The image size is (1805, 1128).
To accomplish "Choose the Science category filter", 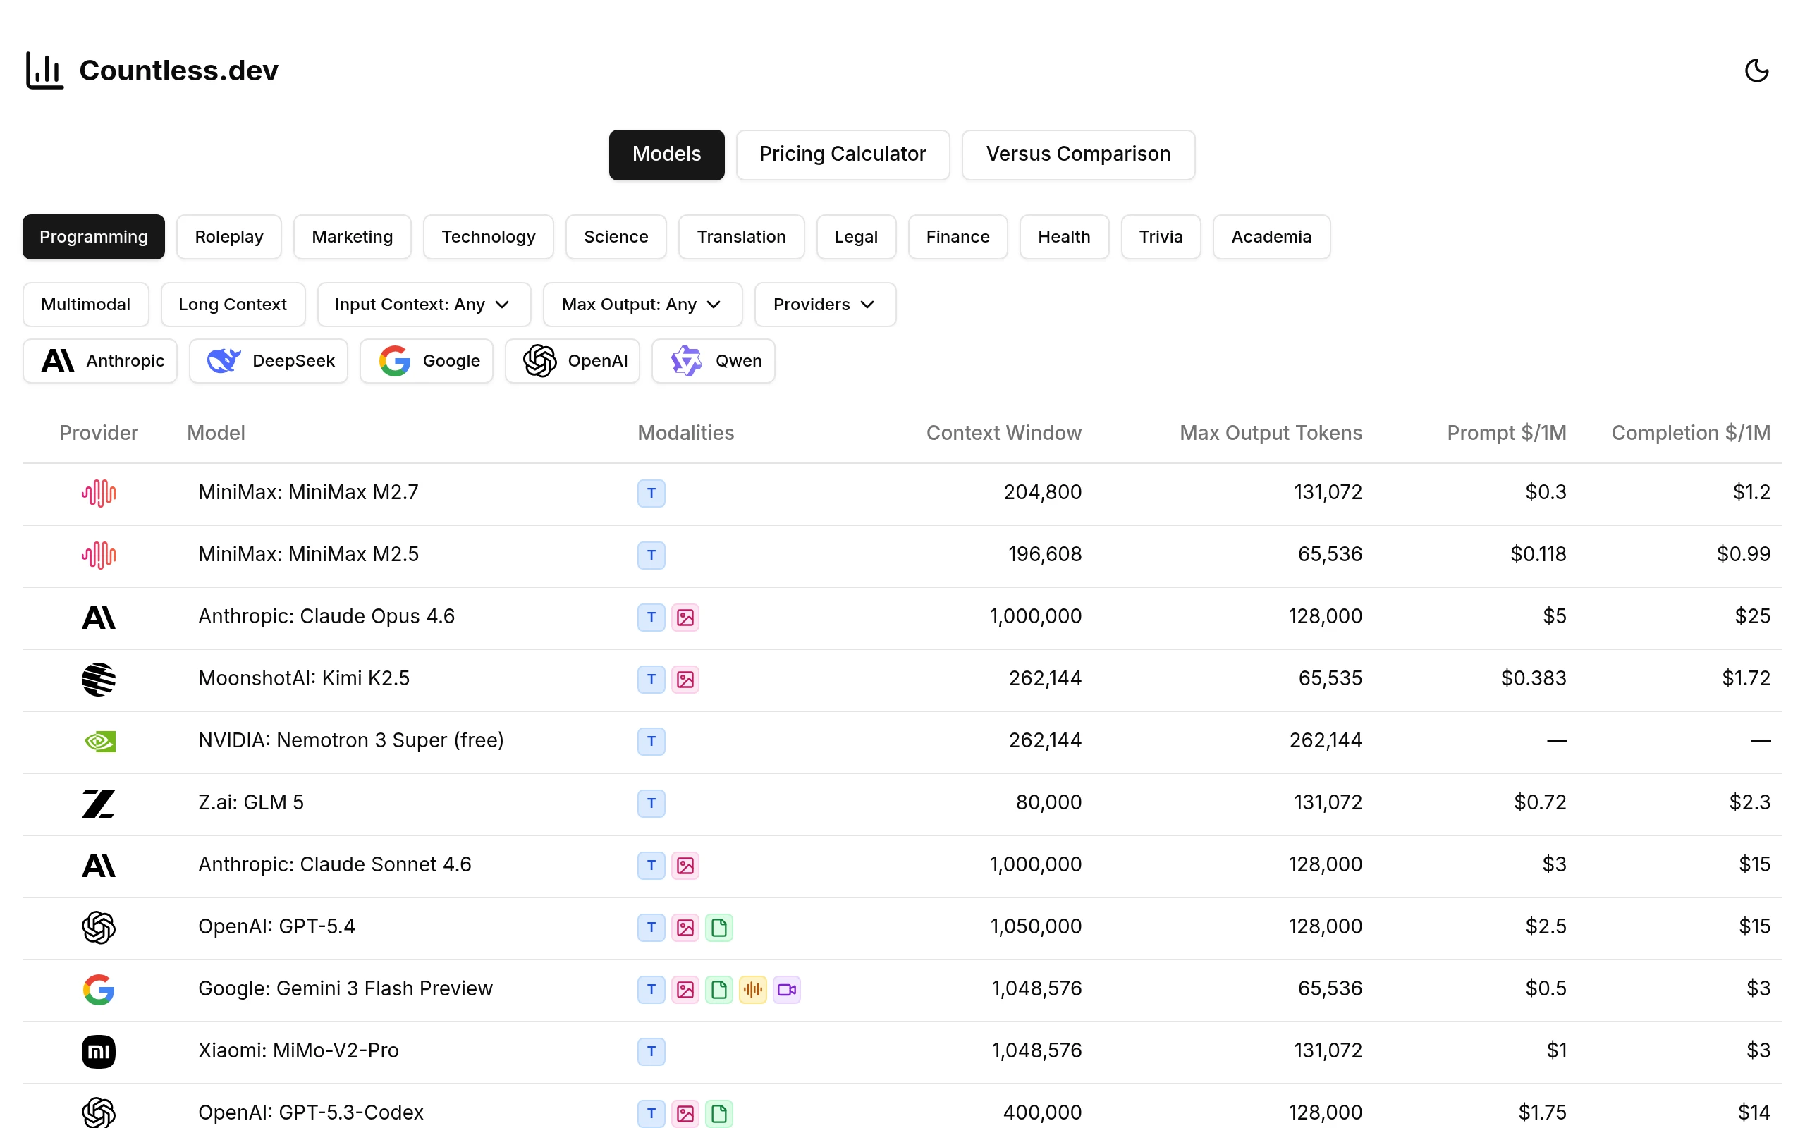I will pyautogui.click(x=616, y=236).
